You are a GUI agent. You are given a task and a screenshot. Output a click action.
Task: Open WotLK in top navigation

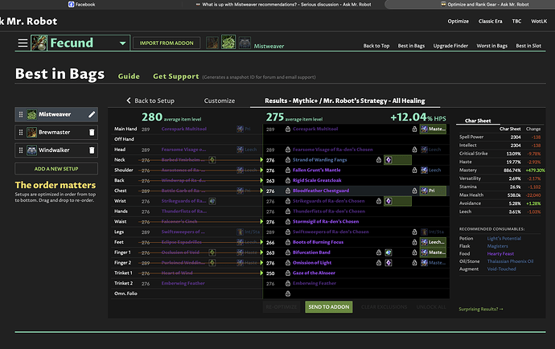(x=539, y=21)
